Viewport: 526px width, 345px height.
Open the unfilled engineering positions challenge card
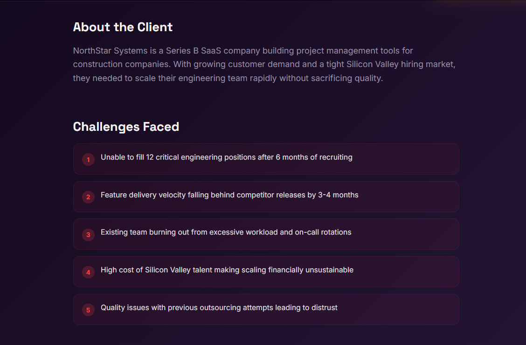[x=266, y=159]
